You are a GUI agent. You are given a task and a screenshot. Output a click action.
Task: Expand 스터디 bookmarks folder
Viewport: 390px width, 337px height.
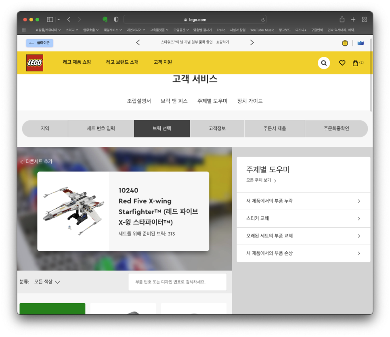pos(71,30)
